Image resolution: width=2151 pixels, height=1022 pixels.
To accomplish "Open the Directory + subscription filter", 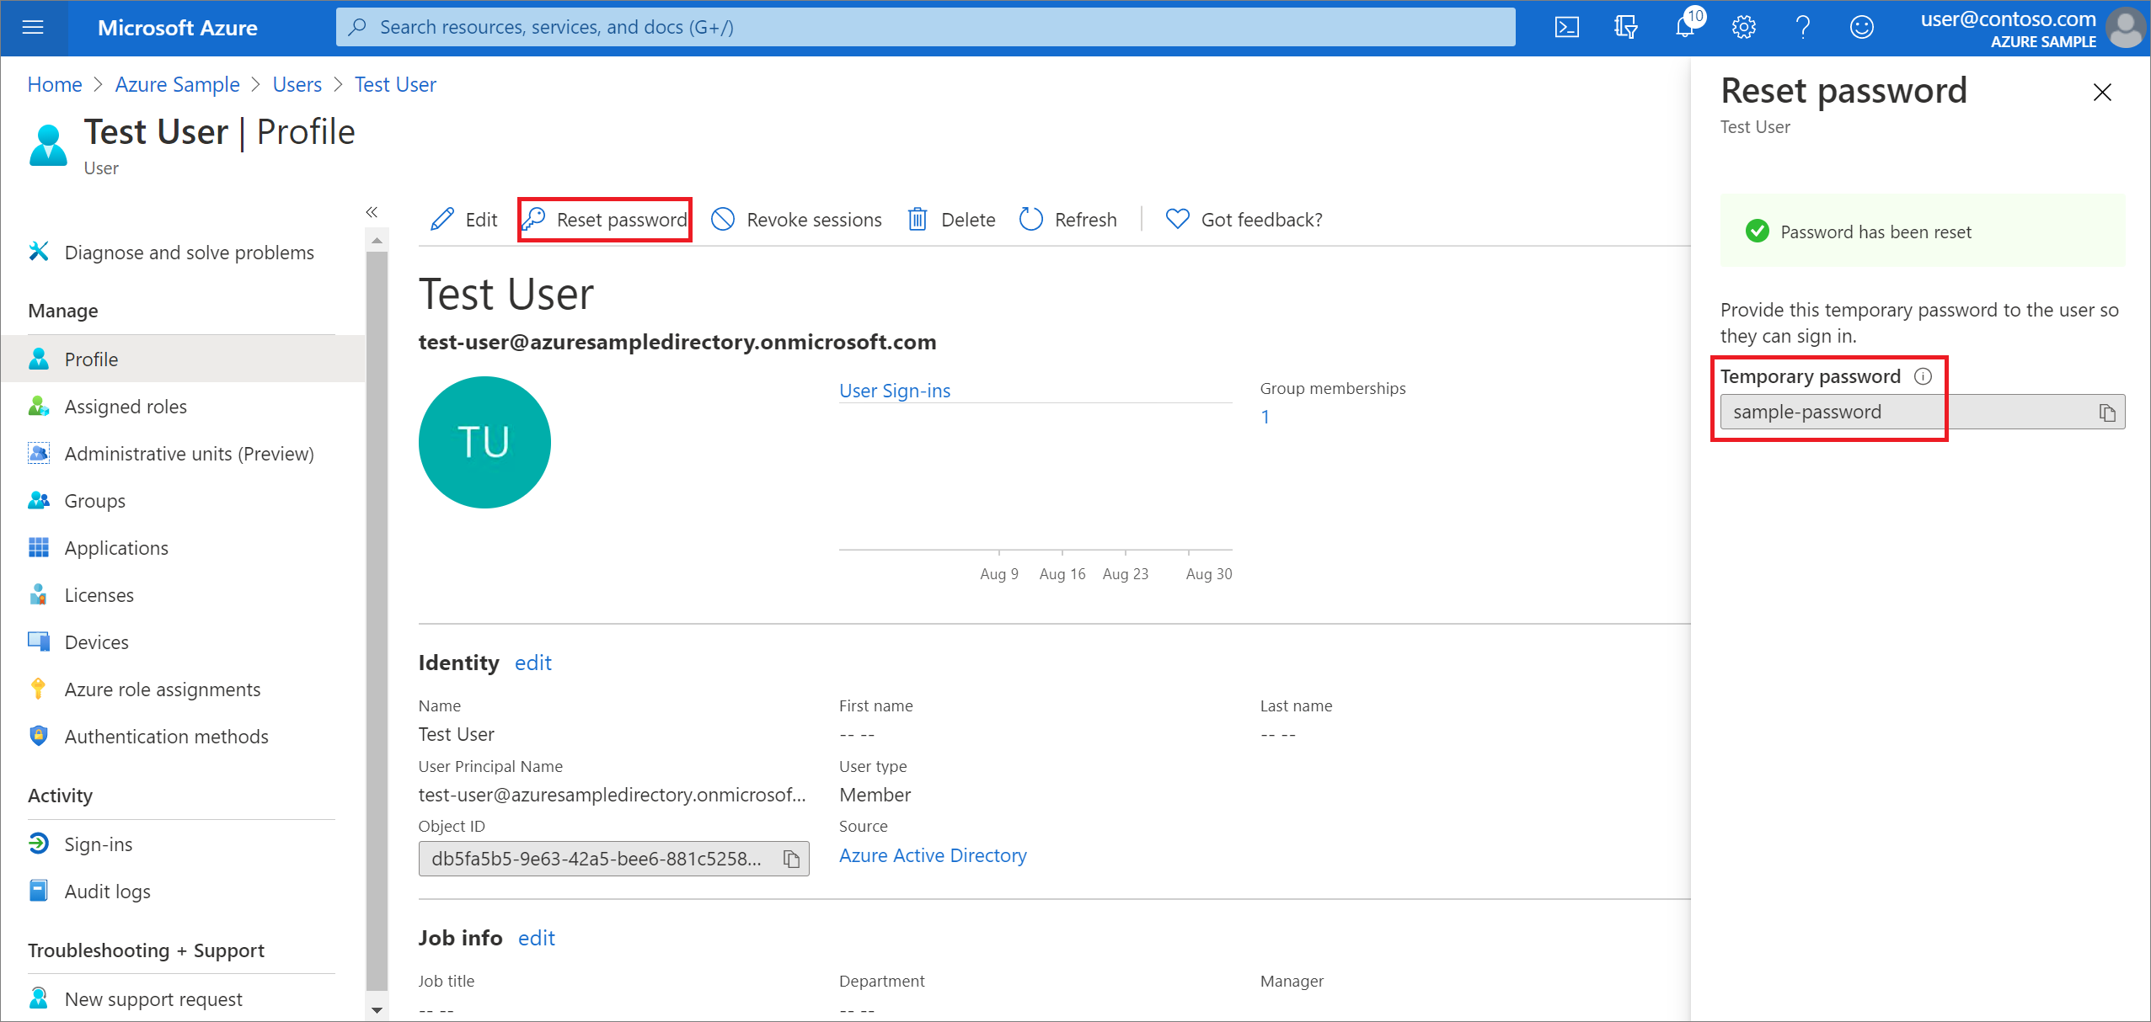I will click(1625, 27).
